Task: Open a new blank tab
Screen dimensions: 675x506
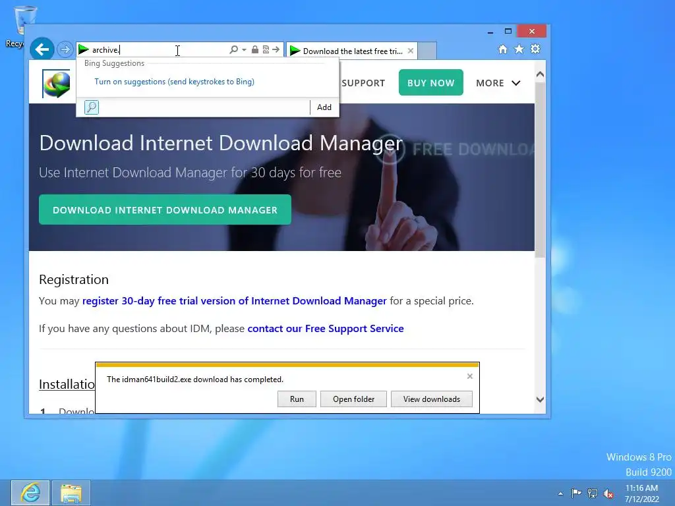Action: [x=427, y=51]
